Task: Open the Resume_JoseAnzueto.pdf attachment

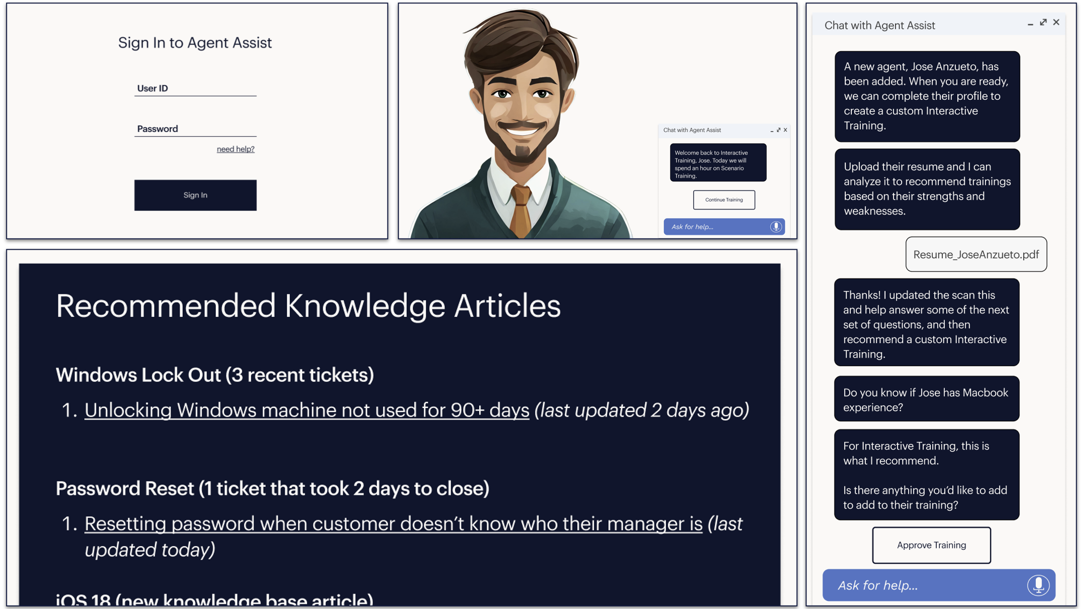Action: click(976, 254)
